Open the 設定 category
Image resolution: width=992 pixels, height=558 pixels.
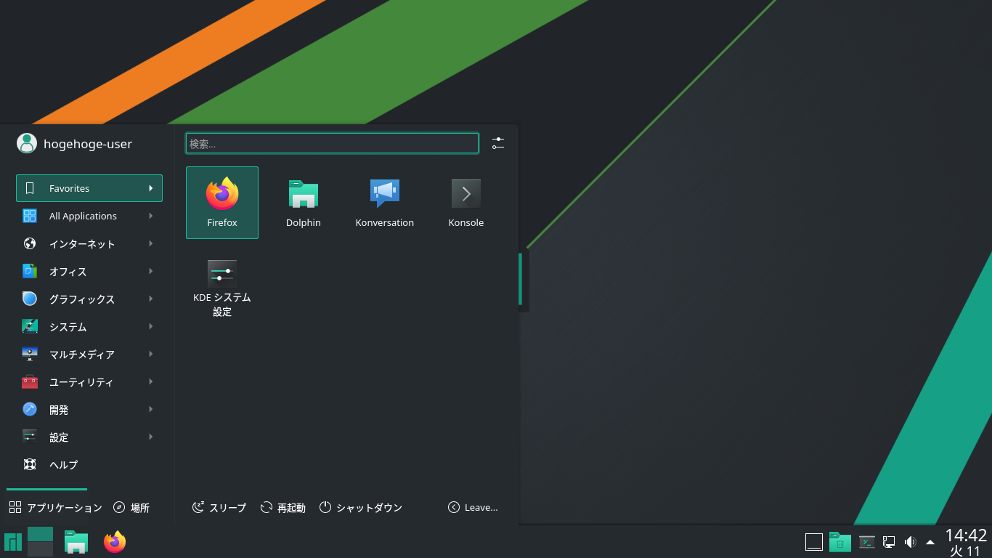coord(89,437)
